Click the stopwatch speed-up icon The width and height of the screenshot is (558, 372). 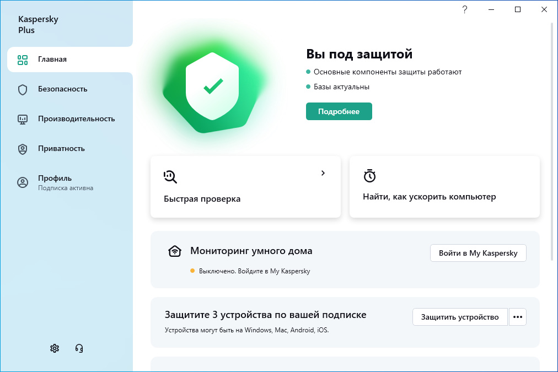pos(369,176)
